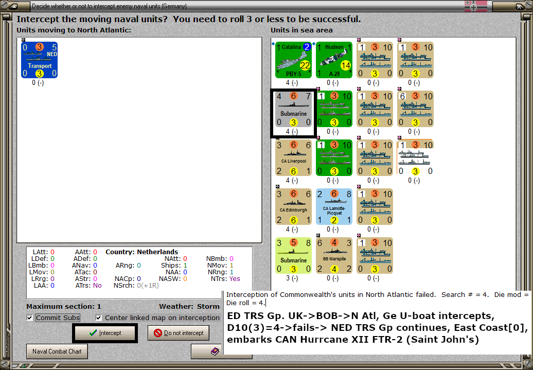The image size is (533, 370).
Task: Click the Units moving to North Atlantic heading
Action: (74, 30)
